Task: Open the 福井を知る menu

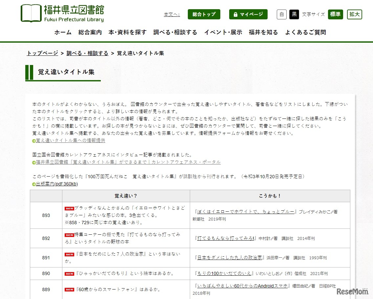Action: 263,32
